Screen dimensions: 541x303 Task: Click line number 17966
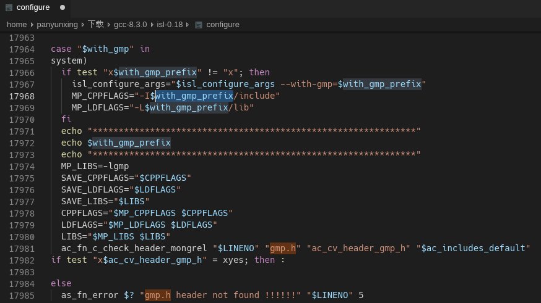click(x=22, y=73)
